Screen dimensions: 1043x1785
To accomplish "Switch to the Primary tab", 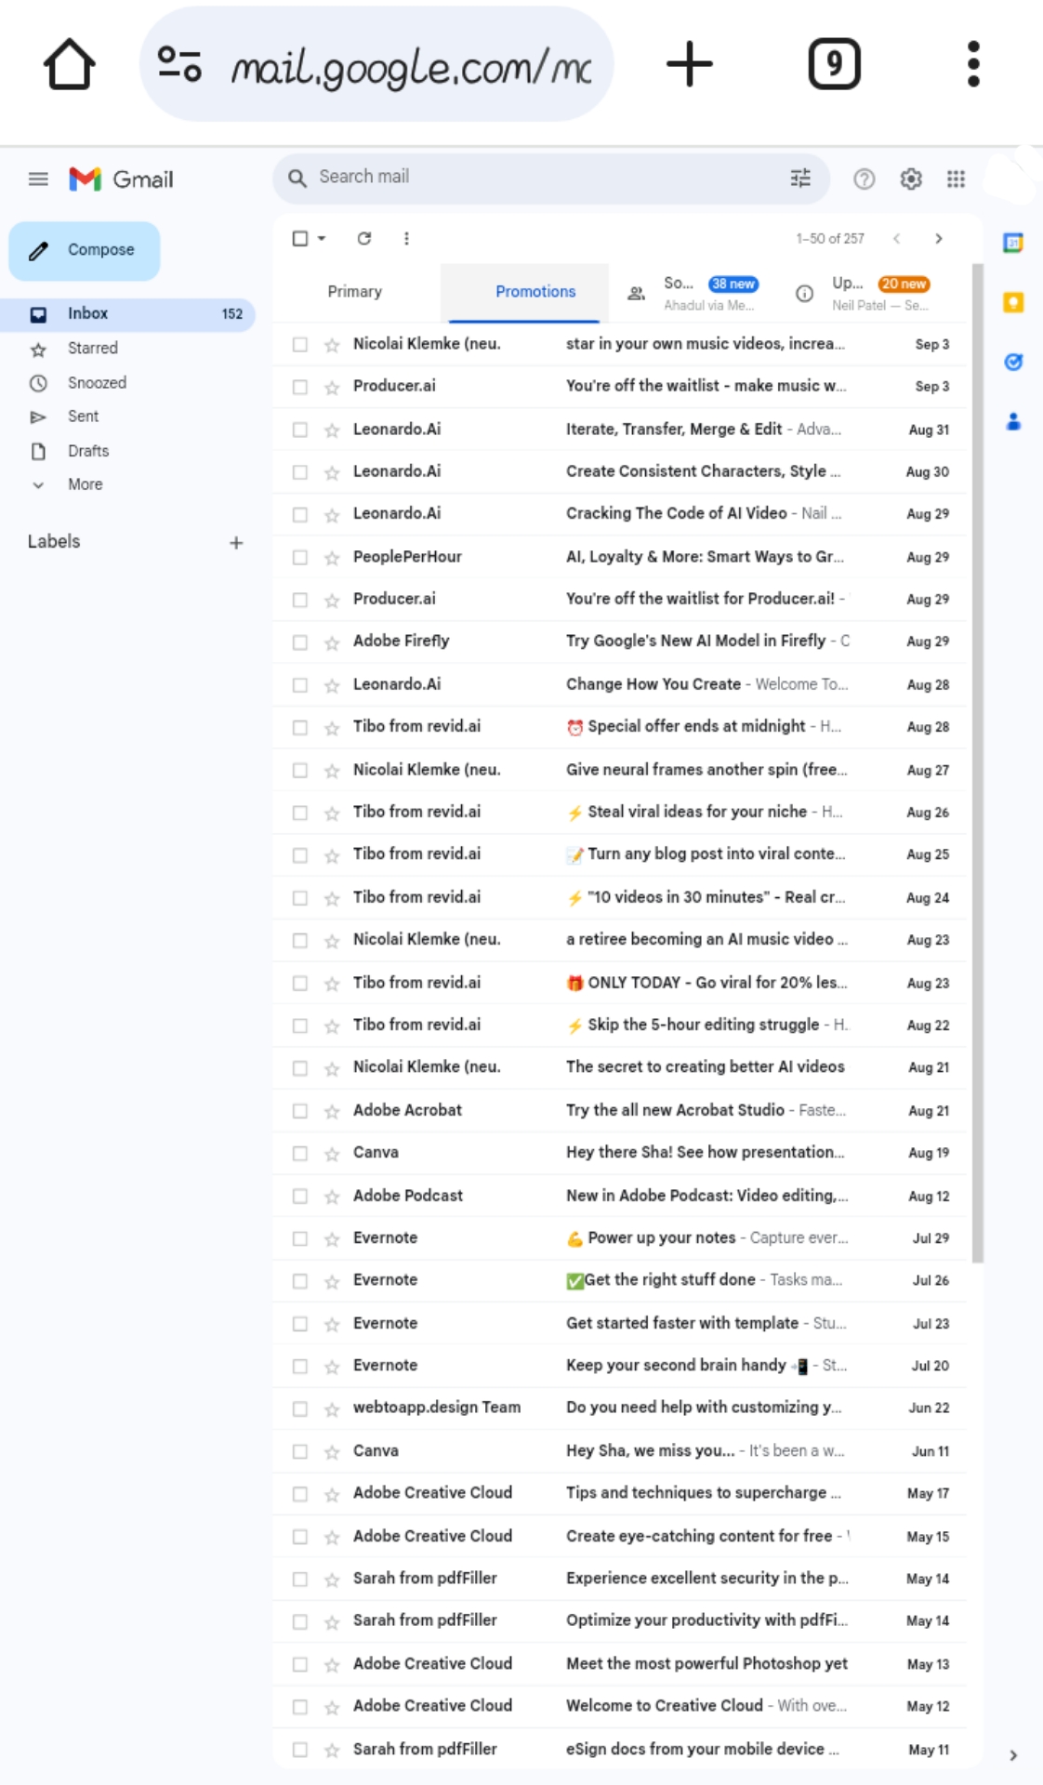I will click(354, 292).
